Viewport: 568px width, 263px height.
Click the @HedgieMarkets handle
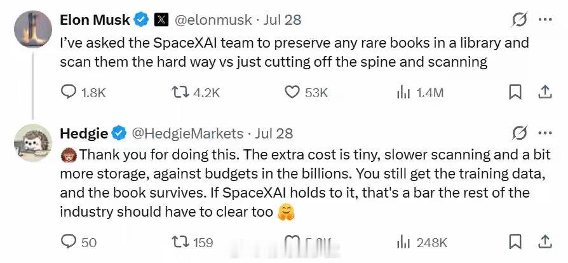click(187, 133)
